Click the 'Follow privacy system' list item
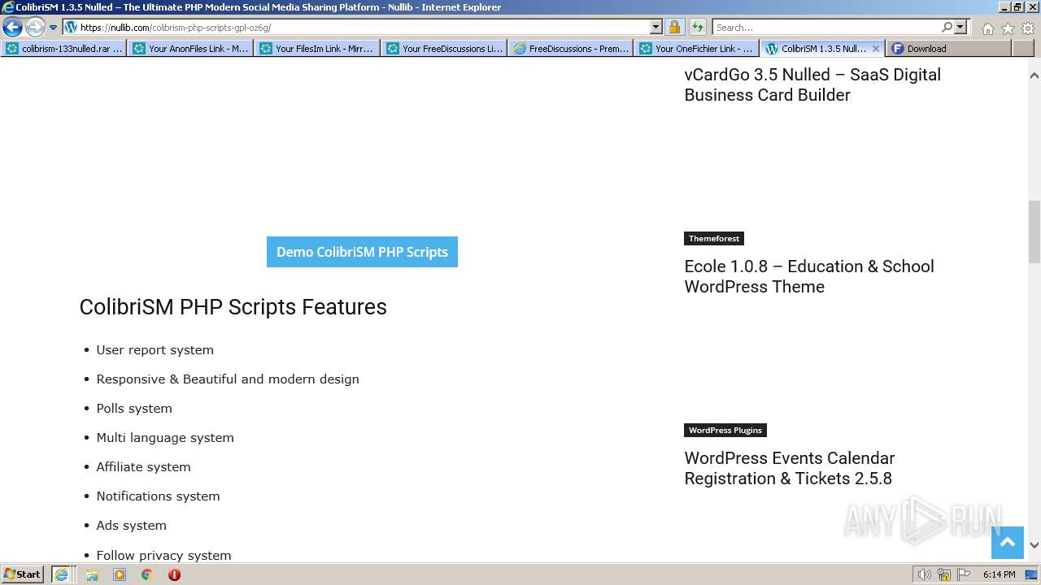 pos(163,555)
